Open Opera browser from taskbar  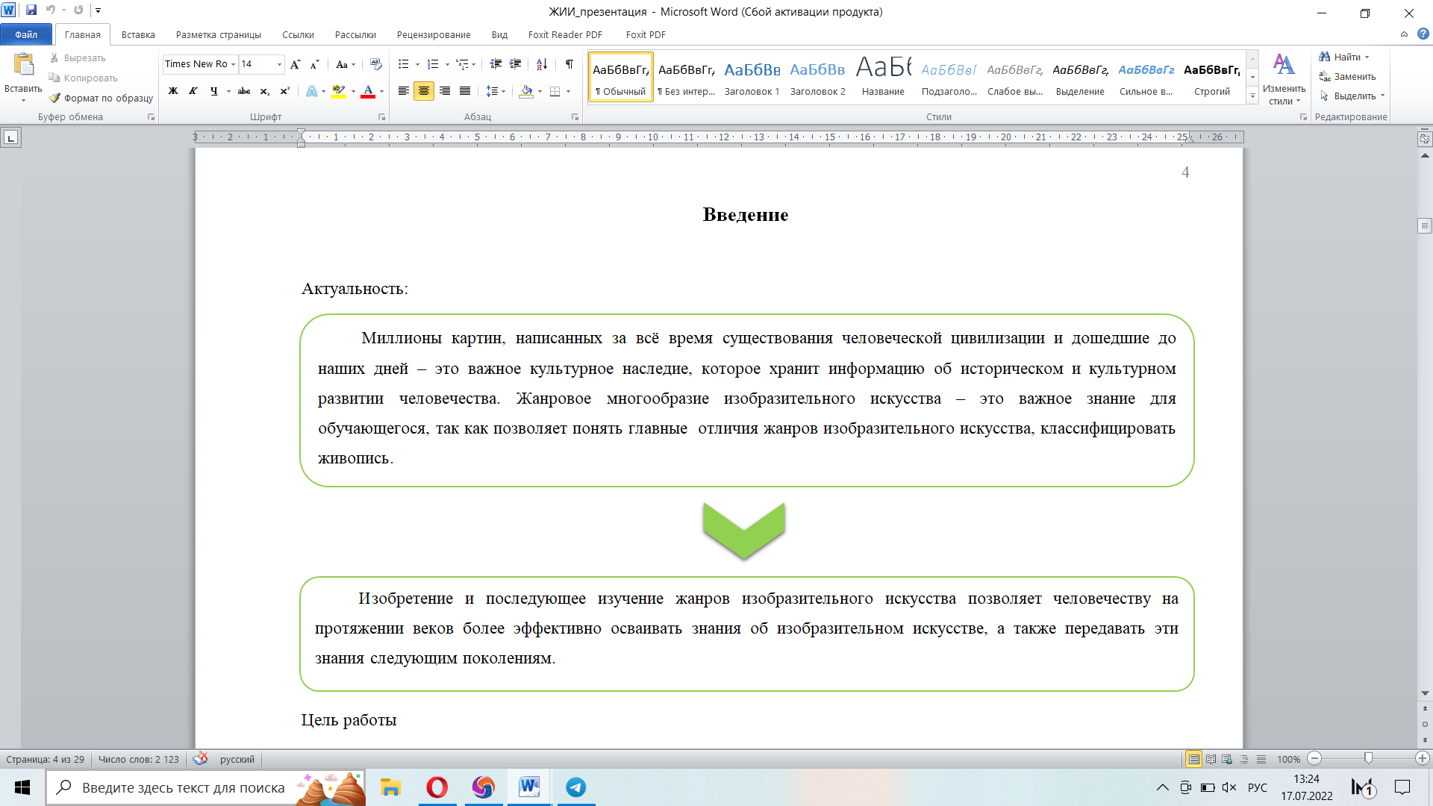point(437,787)
